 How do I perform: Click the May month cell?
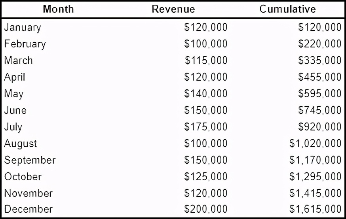(14, 94)
